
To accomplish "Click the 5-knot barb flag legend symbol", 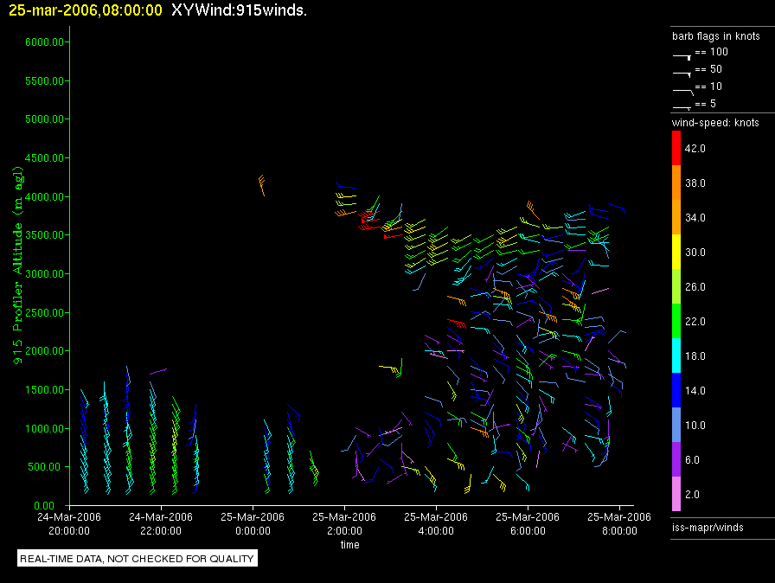I will pyautogui.click(x=682, y=106).
